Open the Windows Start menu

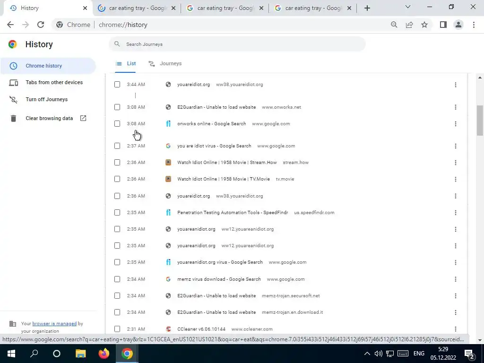click(x=11, y=354)
